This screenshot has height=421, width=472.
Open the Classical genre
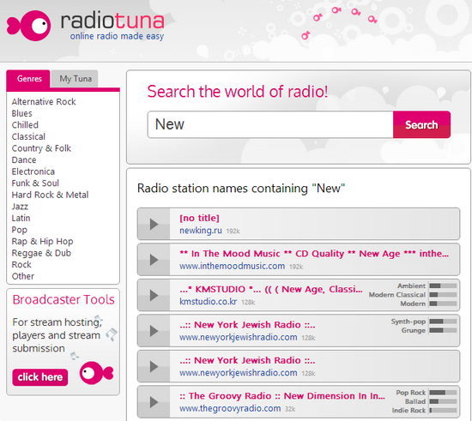(28, 137)
